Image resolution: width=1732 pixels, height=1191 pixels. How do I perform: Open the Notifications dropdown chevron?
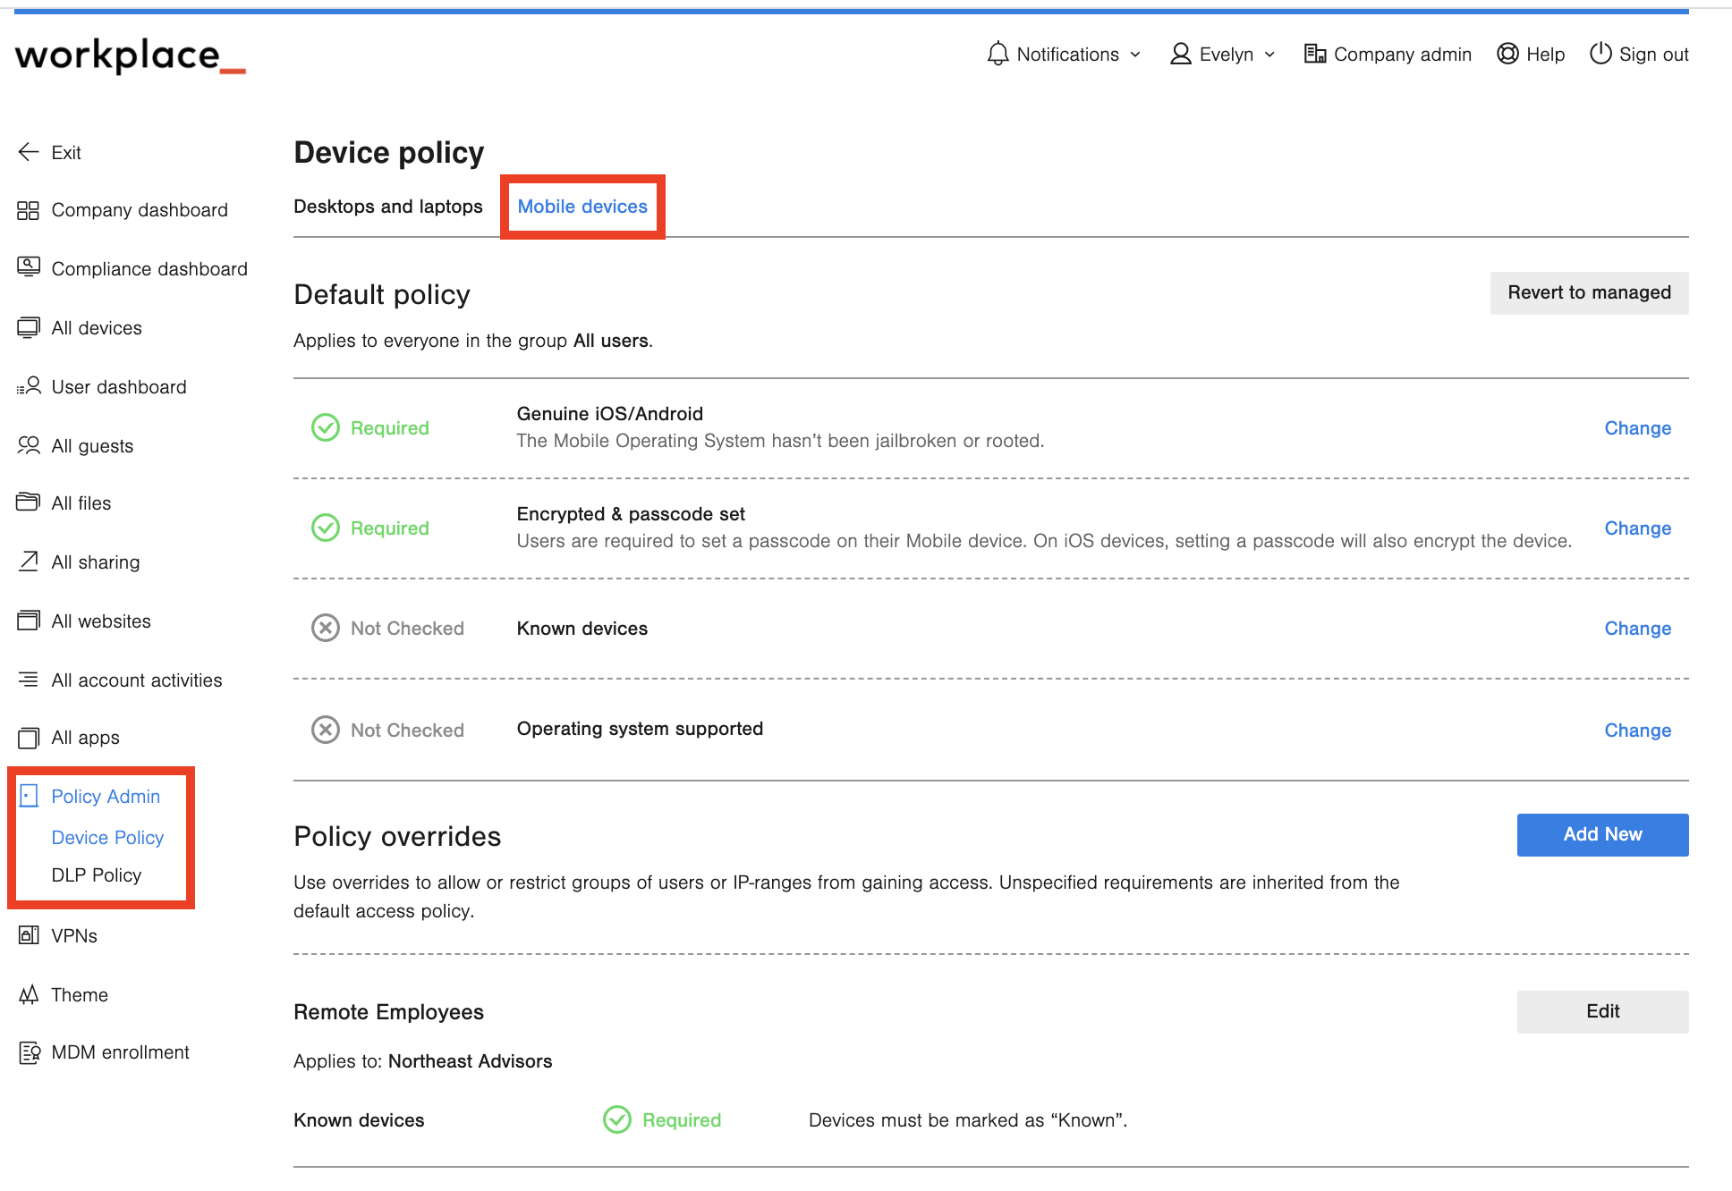click(1136, 55)
